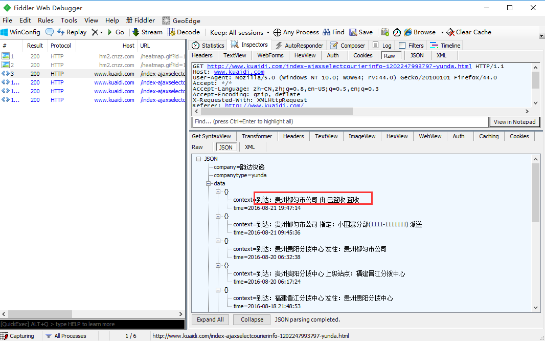Open the Composer tab

click(348, 46)
